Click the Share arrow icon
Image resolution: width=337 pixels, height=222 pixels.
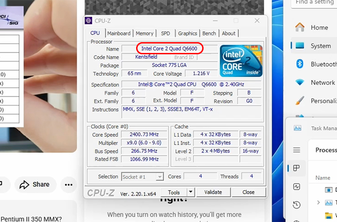pos(24,184)
